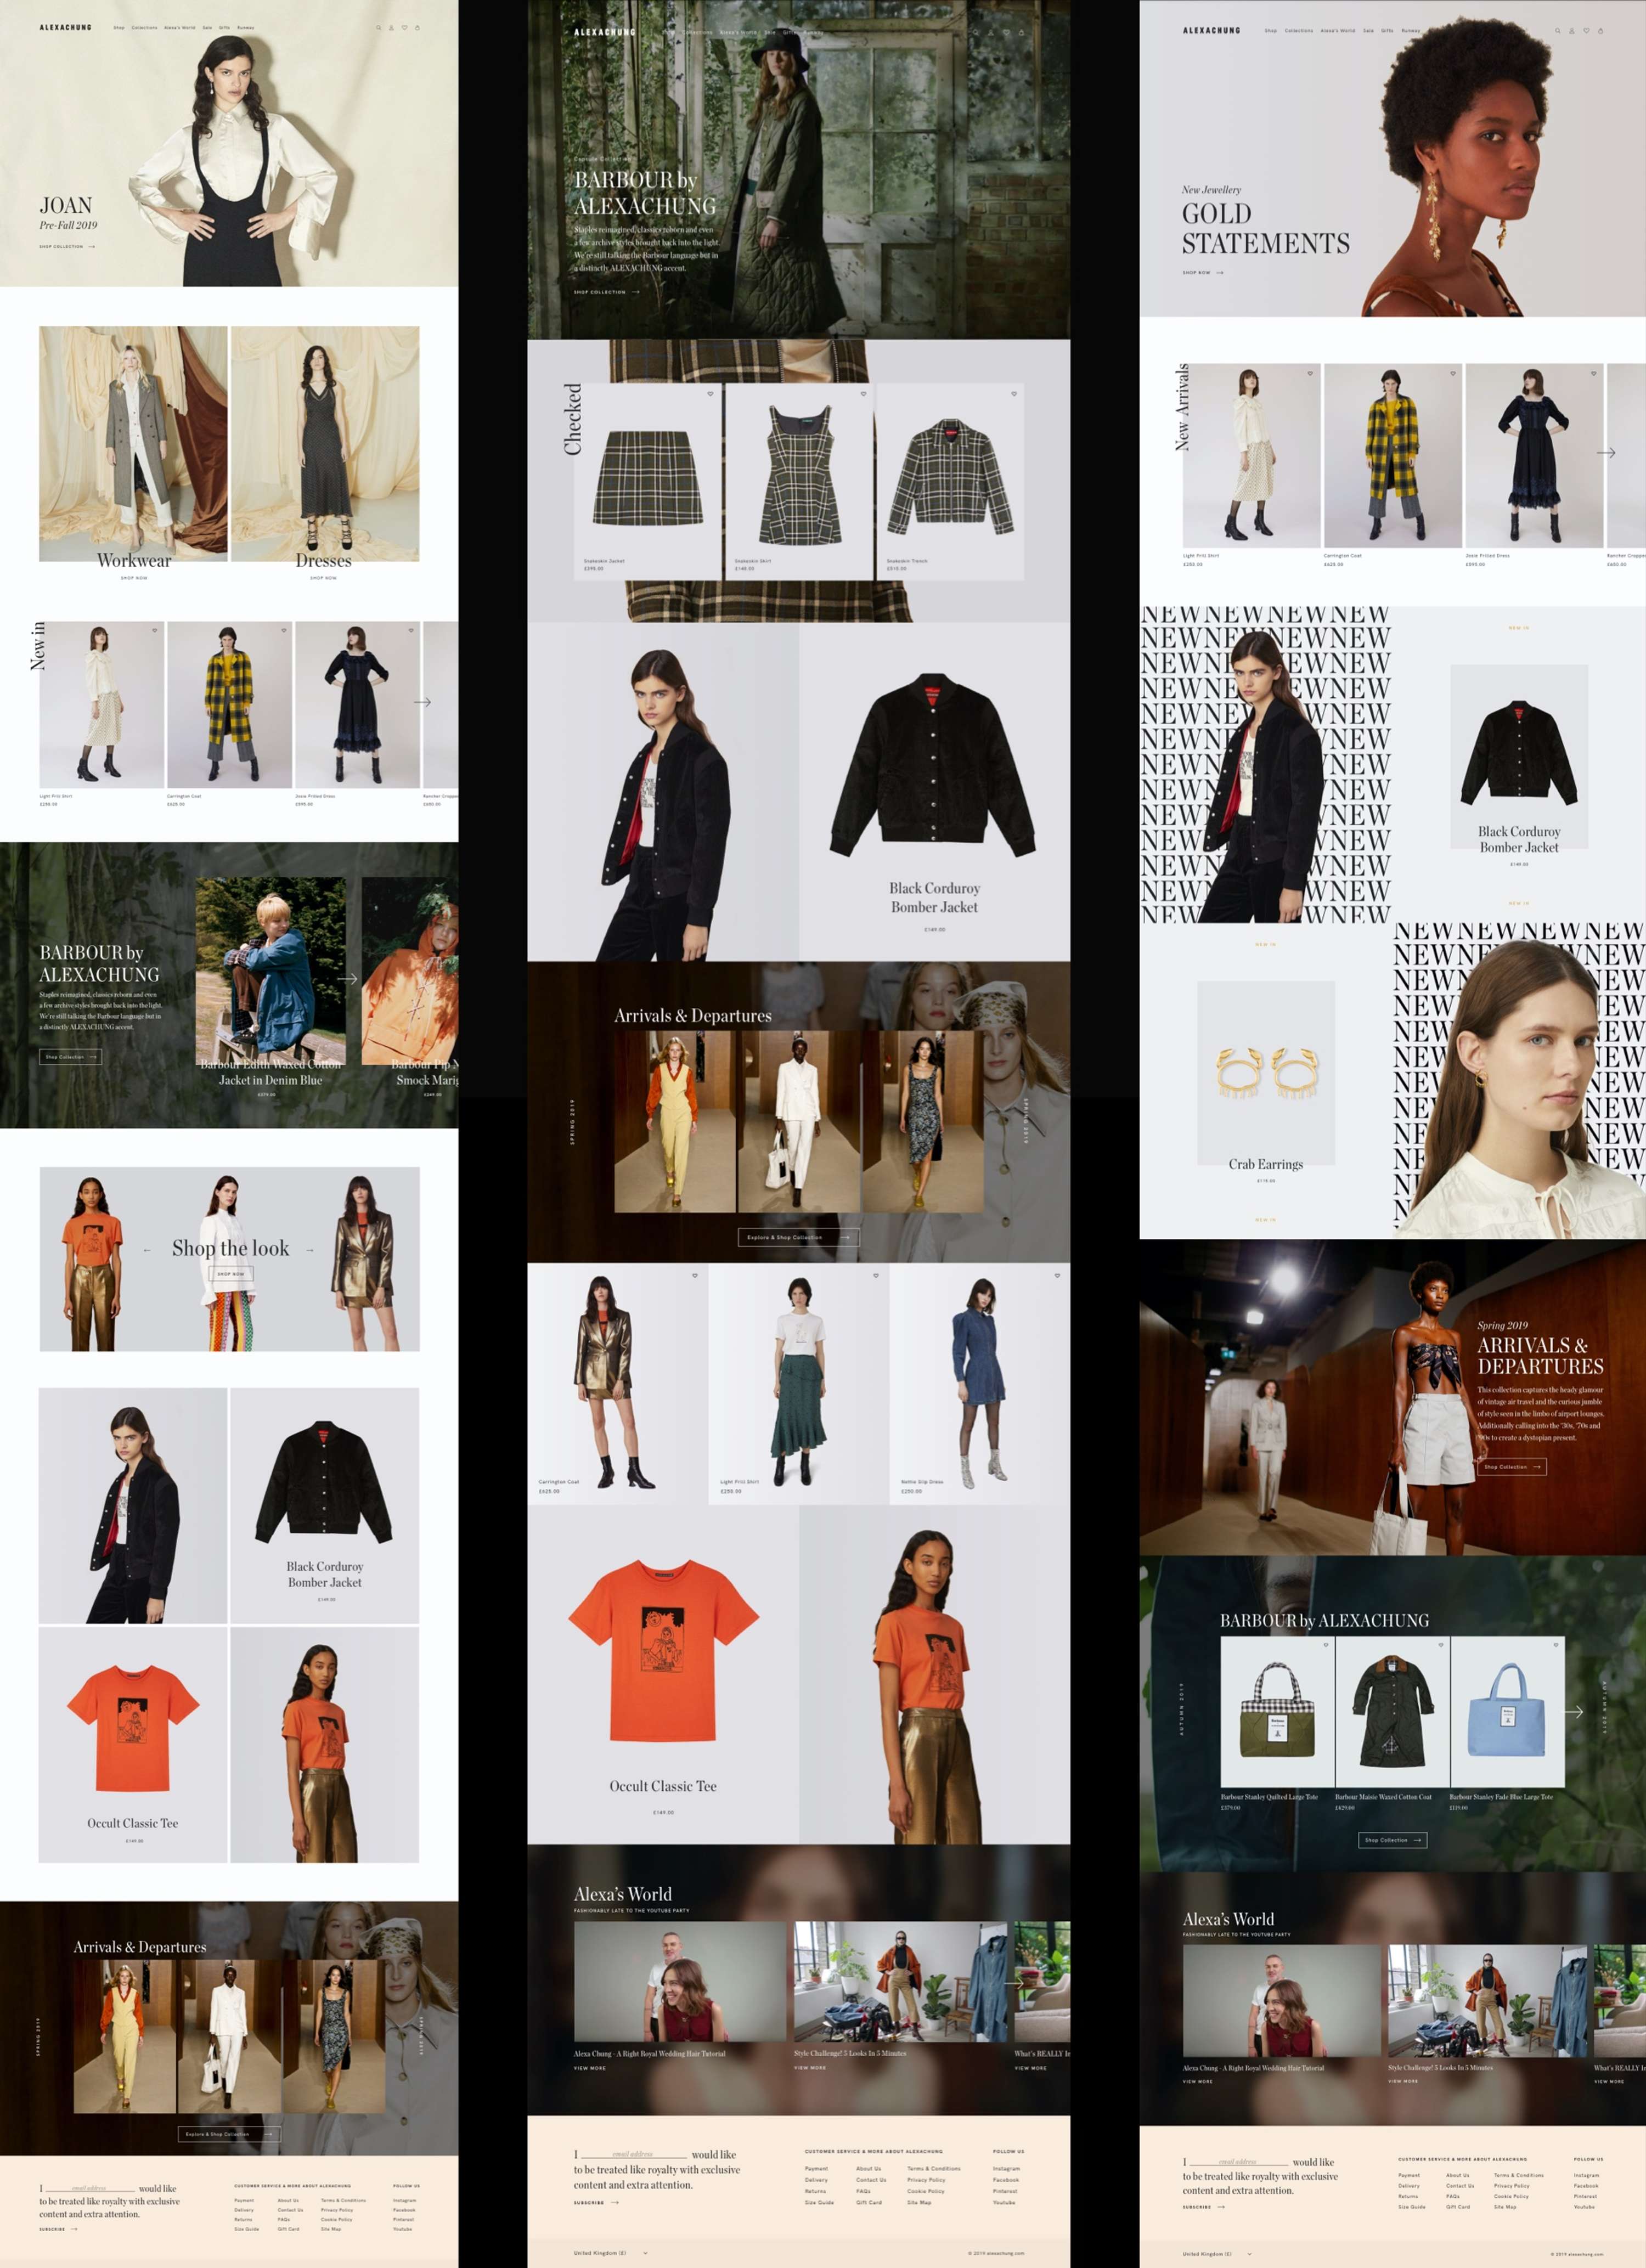
Task: Click Instagram link in Barbour page footer
Action: (x=1006, y=2168)
